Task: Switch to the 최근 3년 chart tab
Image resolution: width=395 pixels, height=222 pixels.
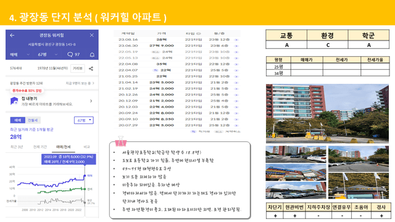Action: pyautogui.click(x=17, y=147)
